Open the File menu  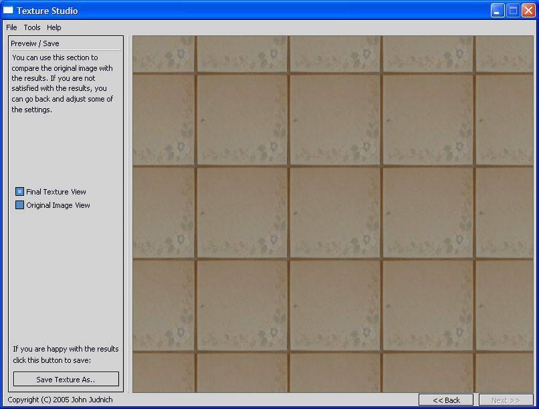pyautogui.click(x=11, y=27)
